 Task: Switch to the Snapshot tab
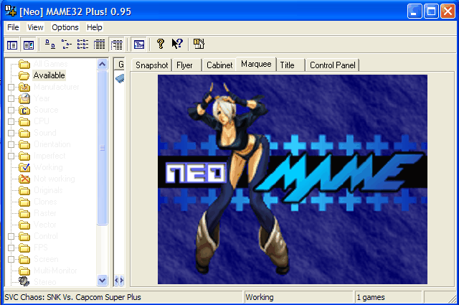pos(151,65)
